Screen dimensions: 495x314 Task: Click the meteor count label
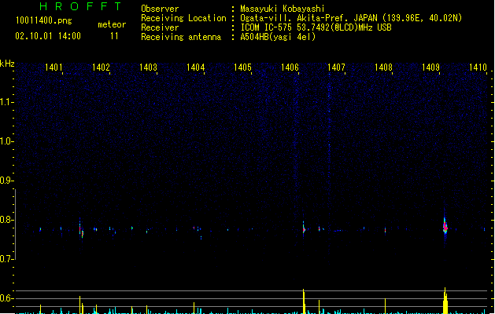[x=112, y=24]
